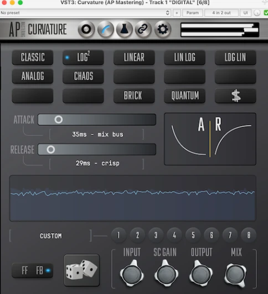Toggle the chain link icon
This screenshot has height=294, width=268.
pyautogui.click(x=143, y=29)
